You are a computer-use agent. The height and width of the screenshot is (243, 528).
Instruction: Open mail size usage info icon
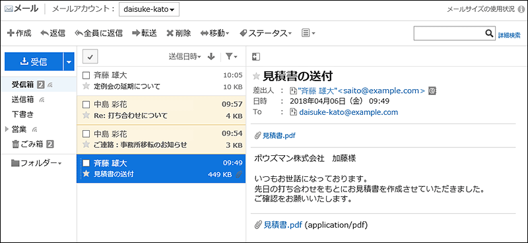[521, 9]
